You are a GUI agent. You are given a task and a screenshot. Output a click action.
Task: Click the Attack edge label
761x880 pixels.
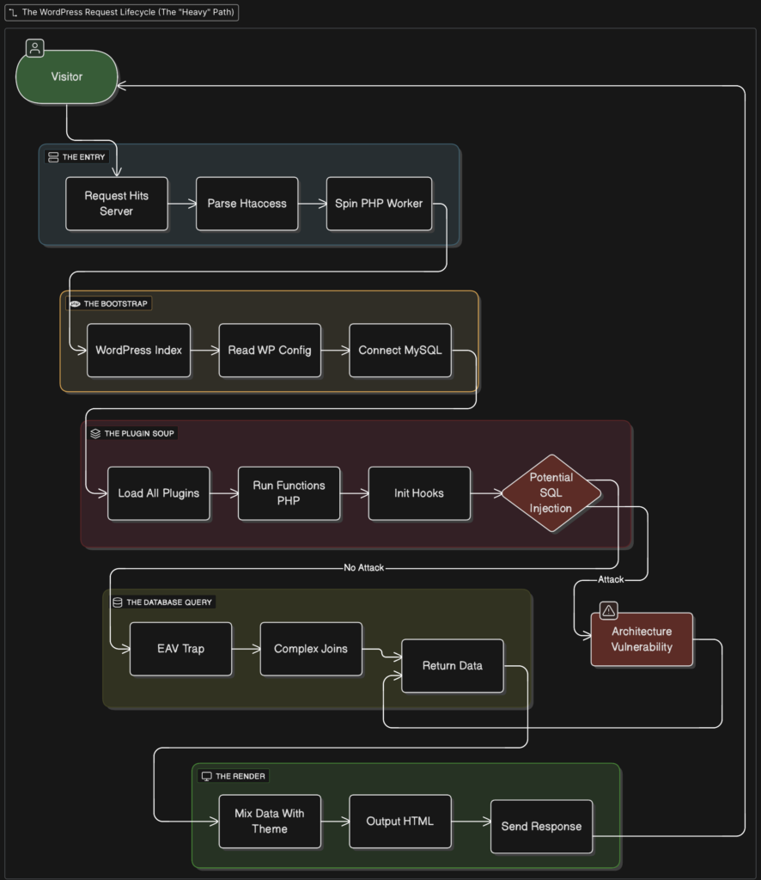click(x=611, y=579)
